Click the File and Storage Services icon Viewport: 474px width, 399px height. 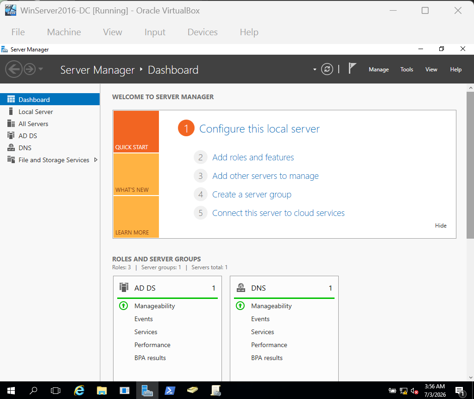(11, 159)
